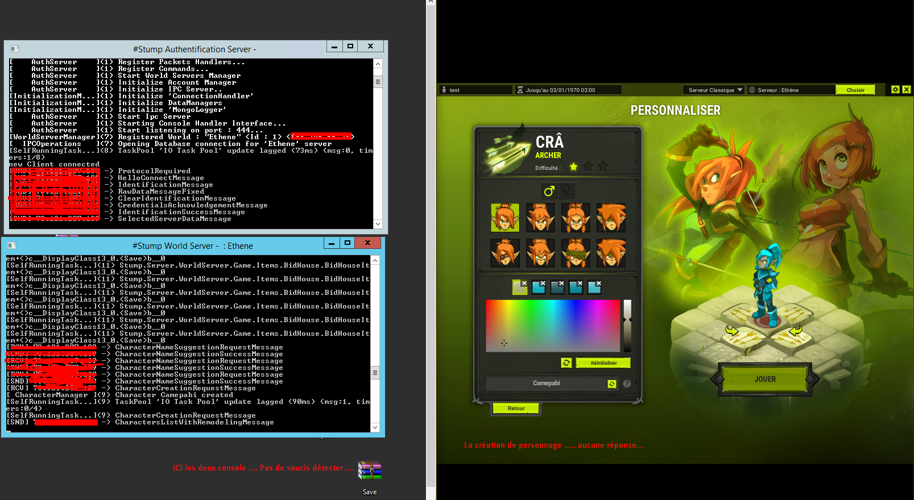
Task: Click the hourglass subscription icon
Action: (520, 90)
